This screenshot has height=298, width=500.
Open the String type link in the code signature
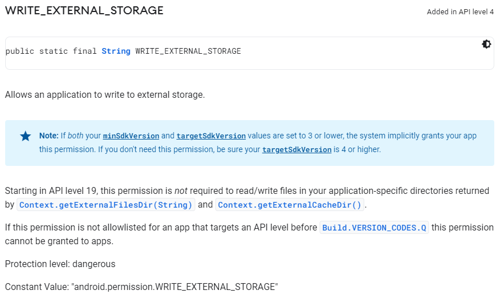116,51
